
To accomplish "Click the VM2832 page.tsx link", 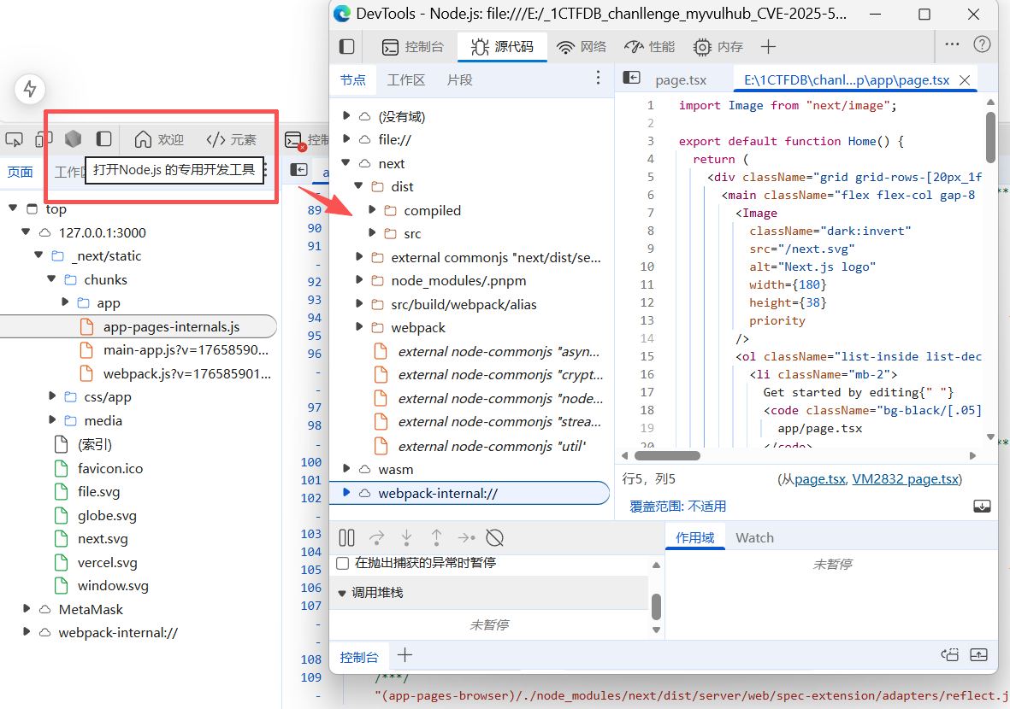I will 906,479.
